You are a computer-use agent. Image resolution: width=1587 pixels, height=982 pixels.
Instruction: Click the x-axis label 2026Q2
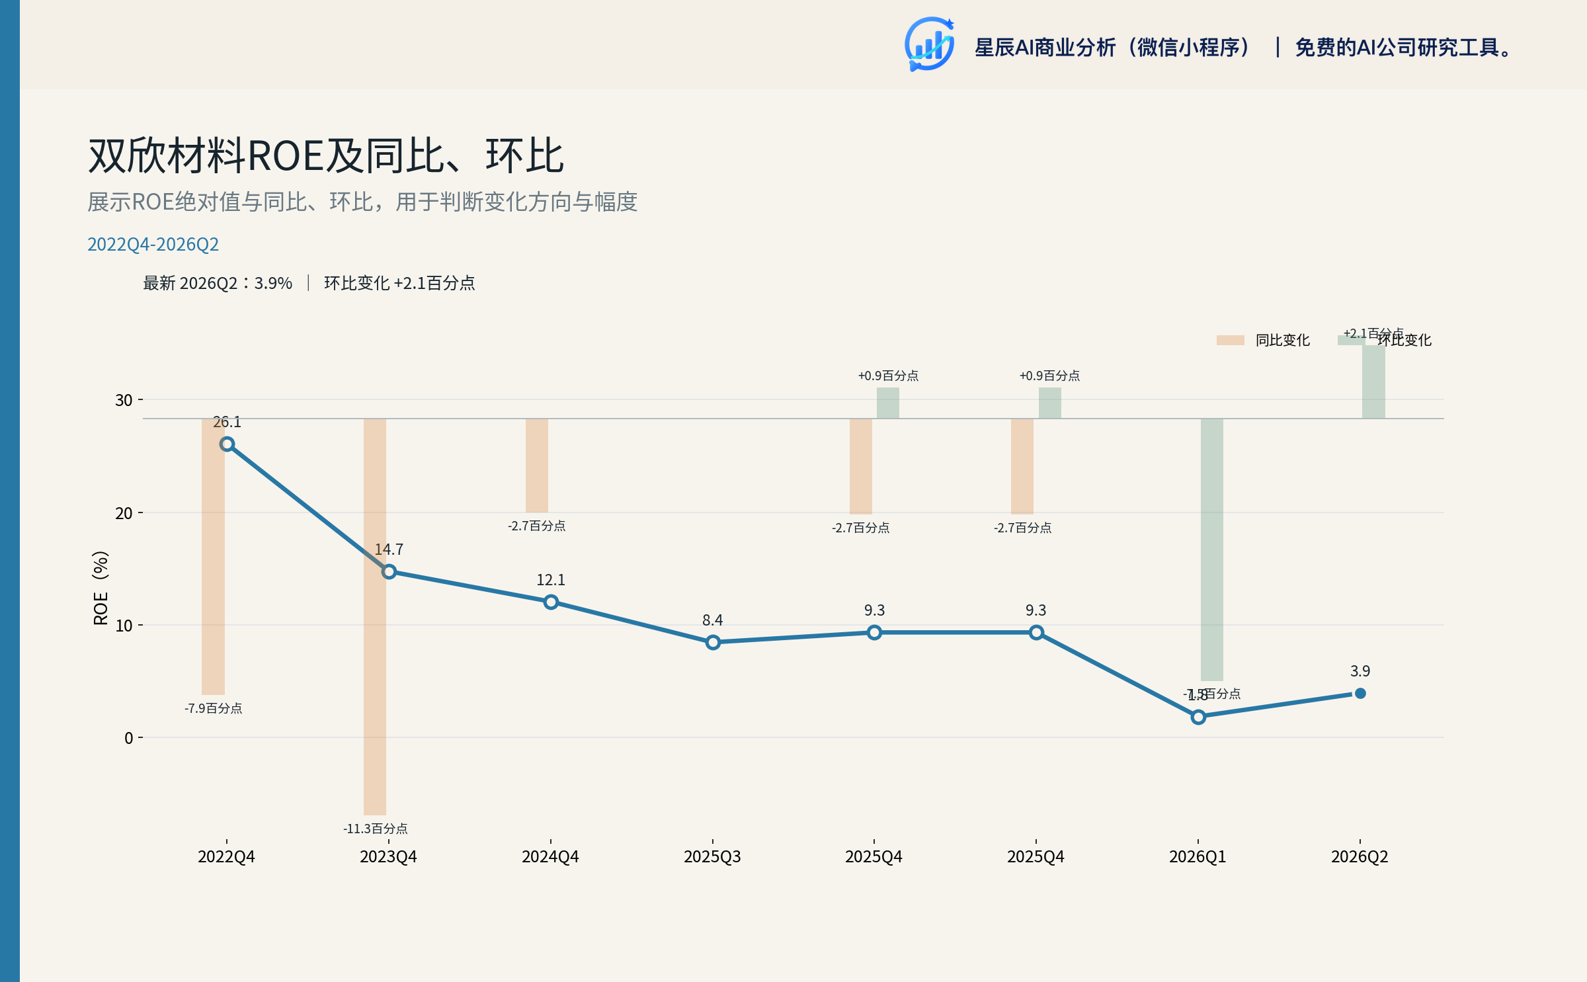tap(1360, 856)
